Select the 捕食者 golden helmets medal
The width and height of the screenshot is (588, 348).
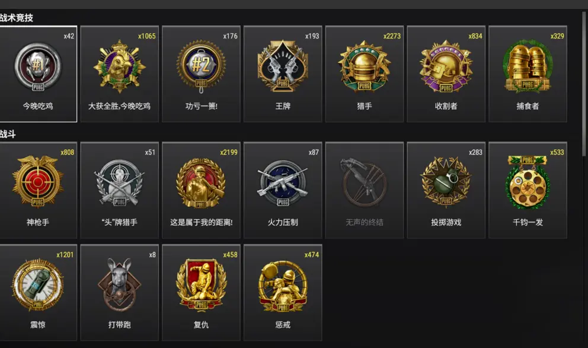[x=528, y=74]
